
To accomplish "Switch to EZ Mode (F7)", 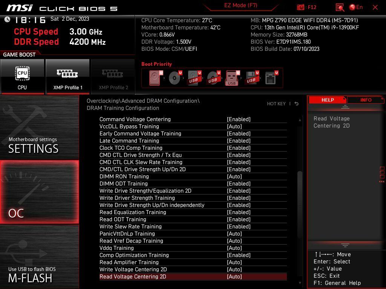I will [240, 5].
